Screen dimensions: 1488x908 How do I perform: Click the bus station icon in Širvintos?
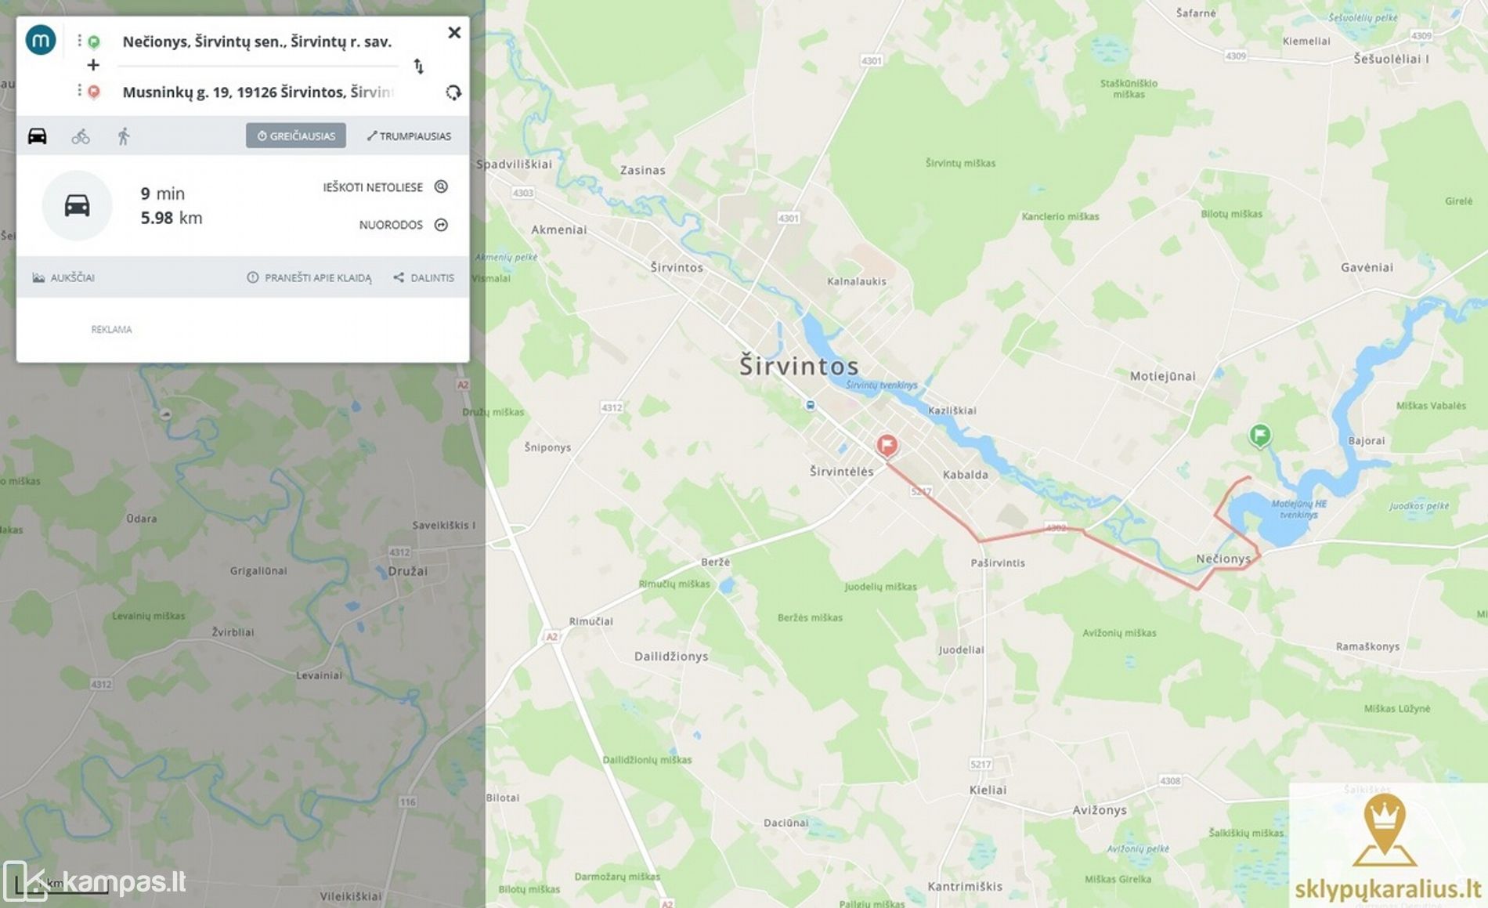pyautogui.click(x=811, y=405)
